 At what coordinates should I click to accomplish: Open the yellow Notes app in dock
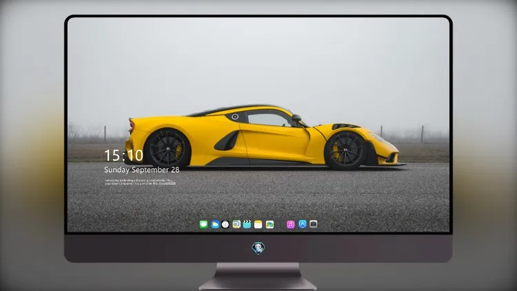(x=258, y=224)
